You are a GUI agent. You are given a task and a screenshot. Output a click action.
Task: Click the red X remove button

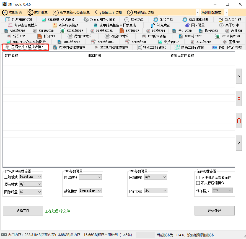[239, 98]
